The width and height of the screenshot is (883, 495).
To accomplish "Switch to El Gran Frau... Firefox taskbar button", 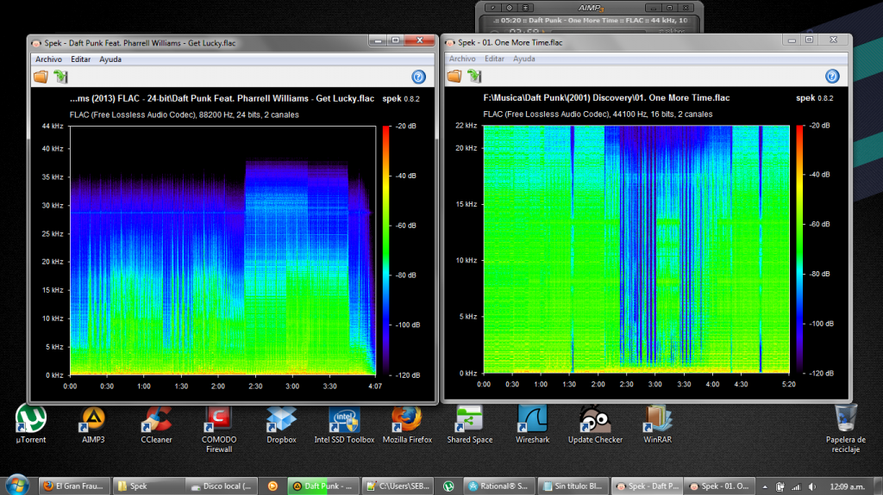I will (x=73, y=486).
